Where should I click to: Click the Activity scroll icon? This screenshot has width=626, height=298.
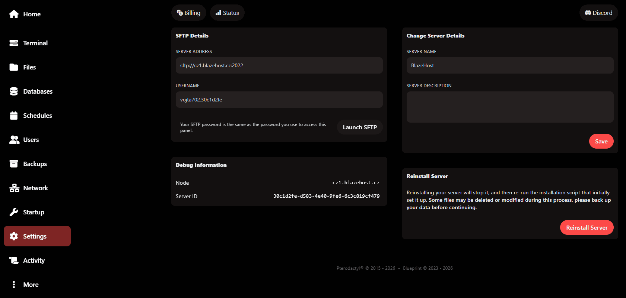point(14,260)
